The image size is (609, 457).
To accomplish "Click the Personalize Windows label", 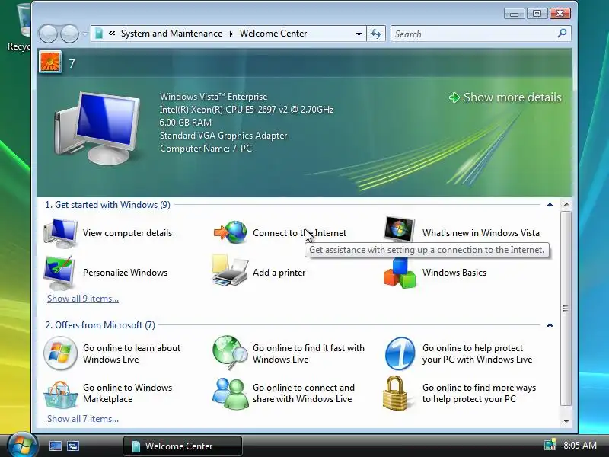I will 125,273.
